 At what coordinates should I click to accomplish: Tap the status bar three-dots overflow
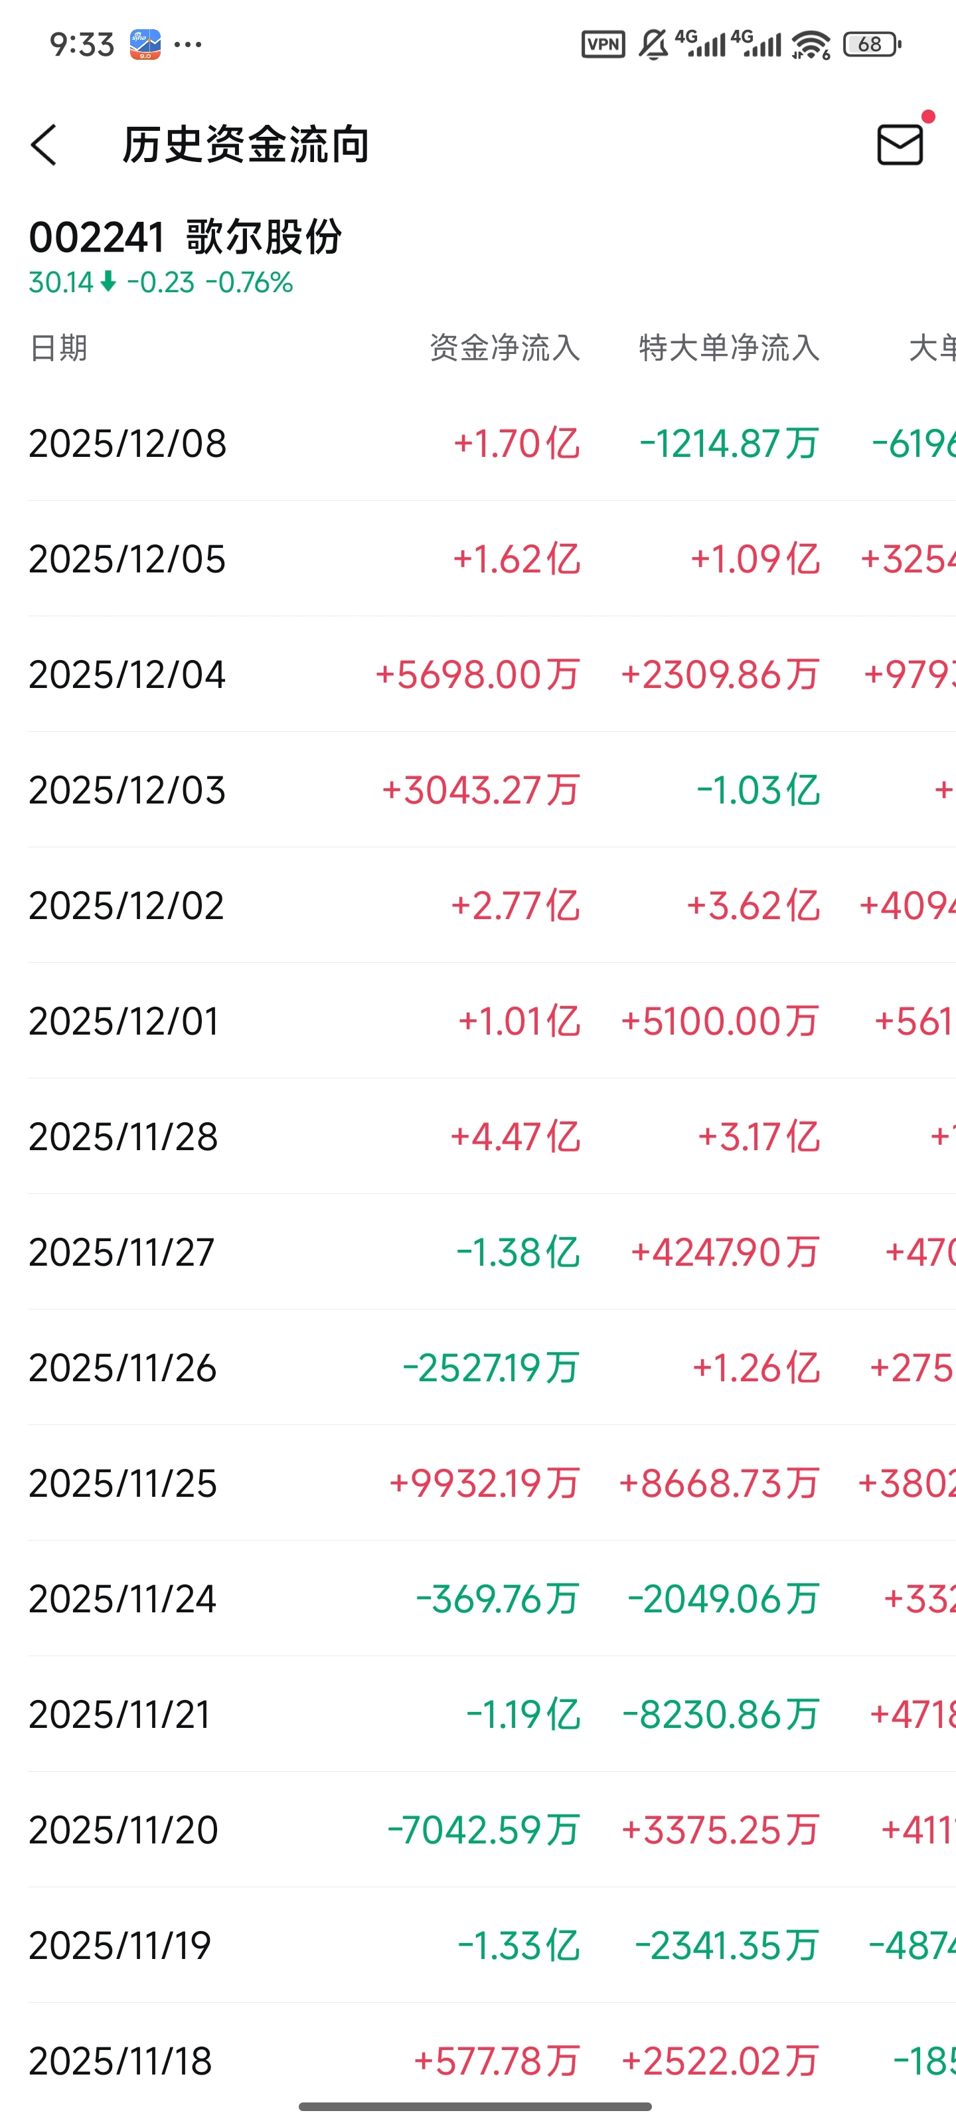[x=188, y=44]
